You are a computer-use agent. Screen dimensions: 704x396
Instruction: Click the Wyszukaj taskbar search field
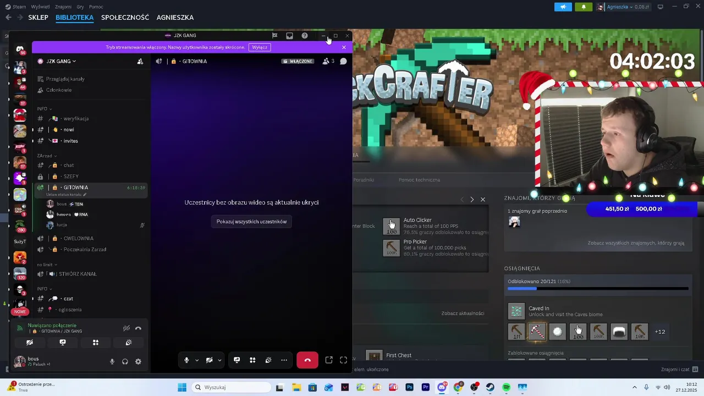pyautogui.click(x=232, y=387)
